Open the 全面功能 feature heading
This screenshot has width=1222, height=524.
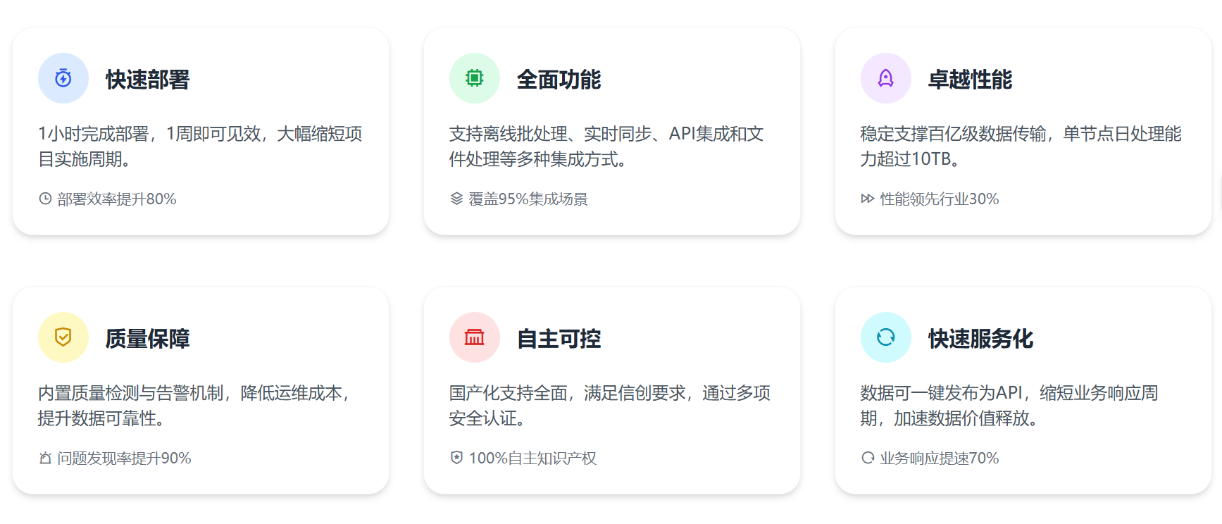560,79
